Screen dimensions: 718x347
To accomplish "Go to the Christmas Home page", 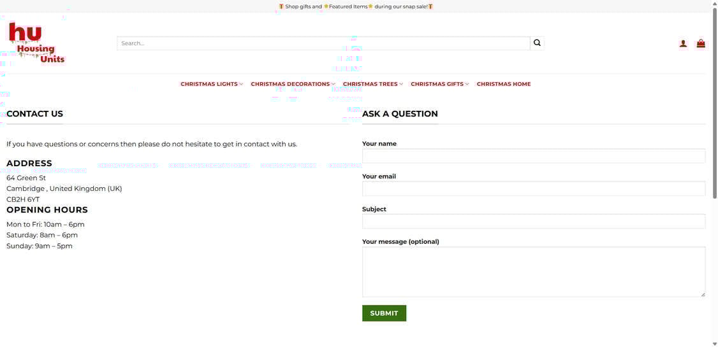I will (x=504, y=84).
